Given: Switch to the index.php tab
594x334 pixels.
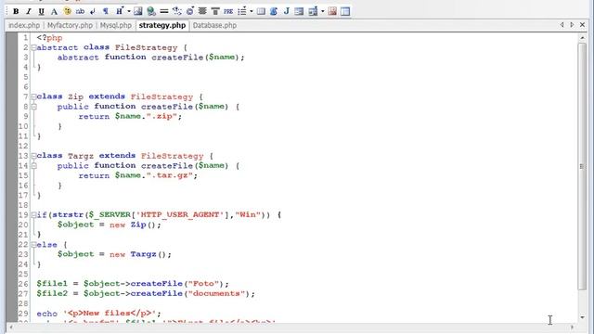Looking at the screenshot, I should 24,25.
